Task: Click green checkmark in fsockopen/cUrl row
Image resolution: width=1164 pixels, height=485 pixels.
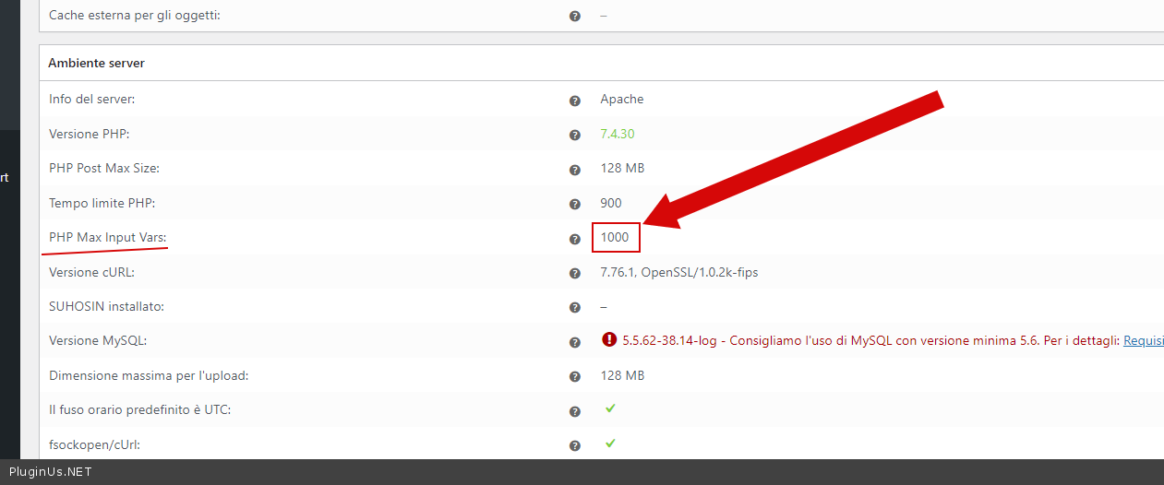Action: click(609, 444)
